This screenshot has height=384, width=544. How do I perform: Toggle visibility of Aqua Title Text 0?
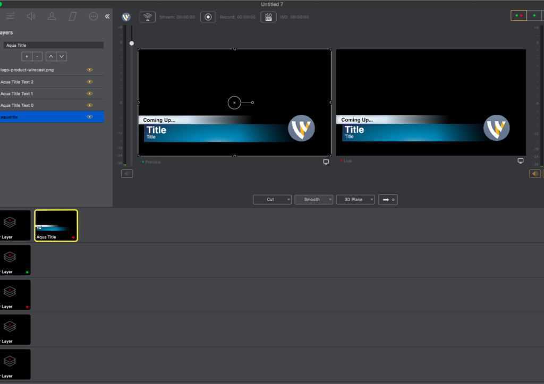pos(89,105)
